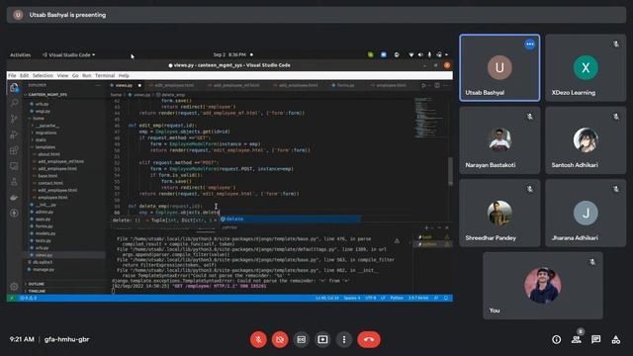This screenshot has width=633, height=356.
Task: Click the errors and warnings status bar indicator
Action: pos(29,298)
